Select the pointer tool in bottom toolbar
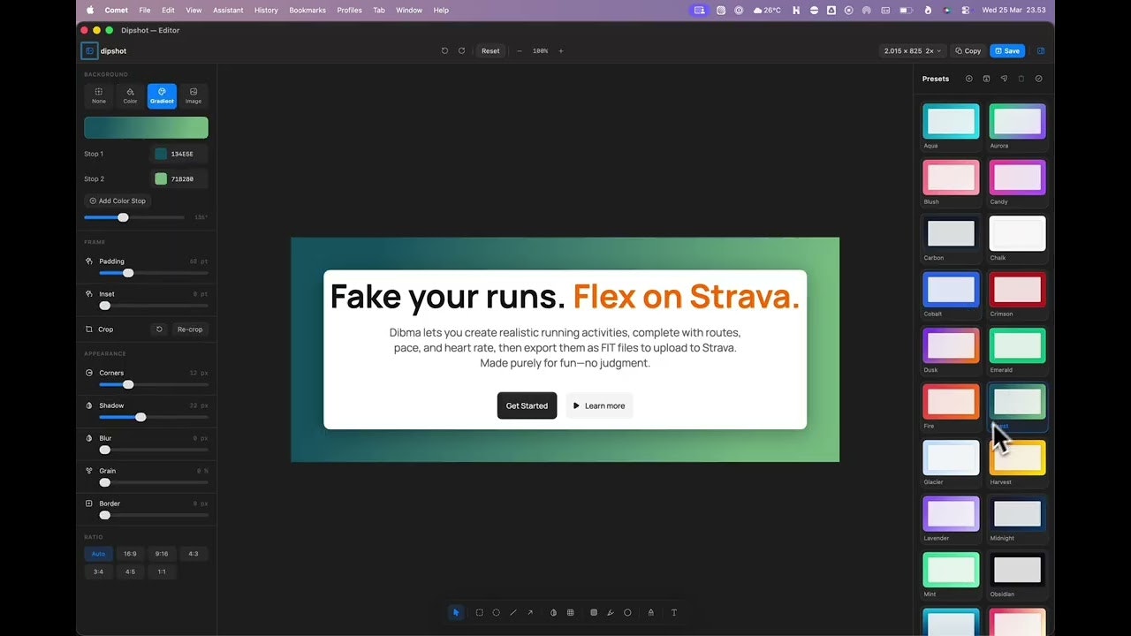Viewport: 1131px width, 636px height. click(x=456, y=612)
